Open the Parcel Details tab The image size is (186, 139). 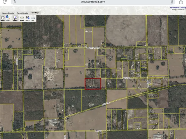tap(22, 13)
